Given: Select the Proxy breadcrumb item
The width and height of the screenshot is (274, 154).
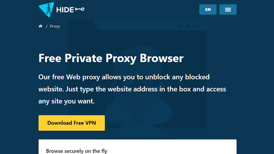Looking at the screenshot, I should pos(55,26).
